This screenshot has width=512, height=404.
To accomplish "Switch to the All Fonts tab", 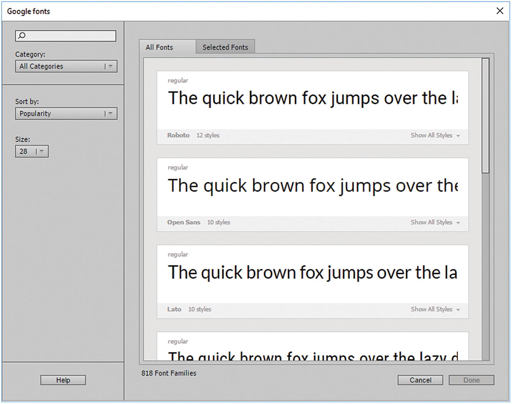I will tap(159, 47).
